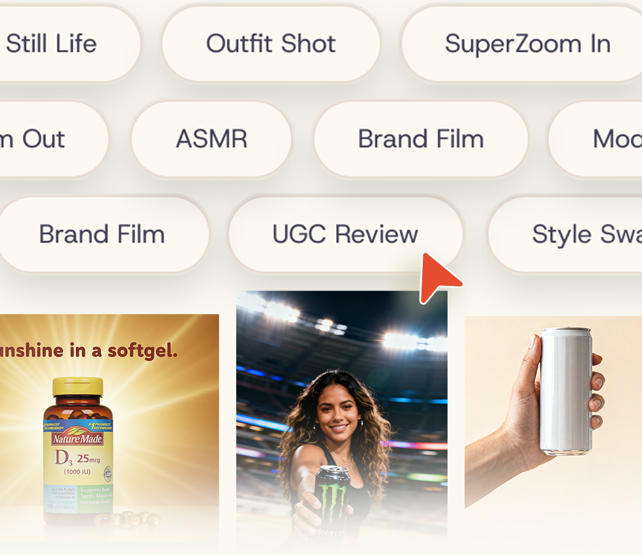This screenshot has height=555, width=642.
Task: Click the red arrow cursor graphic
Action: [x=437, y=277]
